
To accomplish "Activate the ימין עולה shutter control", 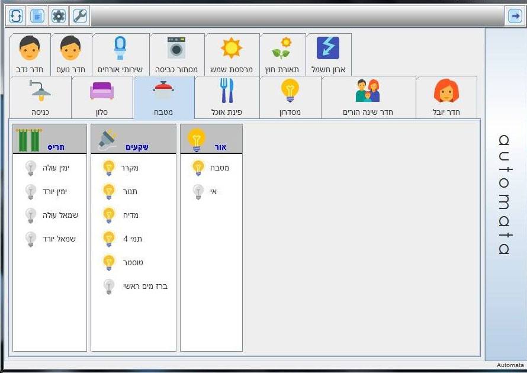I will click(x=31, y=168).
